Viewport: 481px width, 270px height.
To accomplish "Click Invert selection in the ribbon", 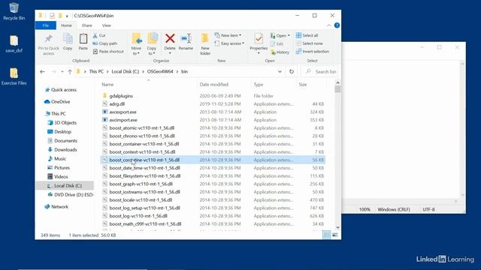I will point(313,52).
